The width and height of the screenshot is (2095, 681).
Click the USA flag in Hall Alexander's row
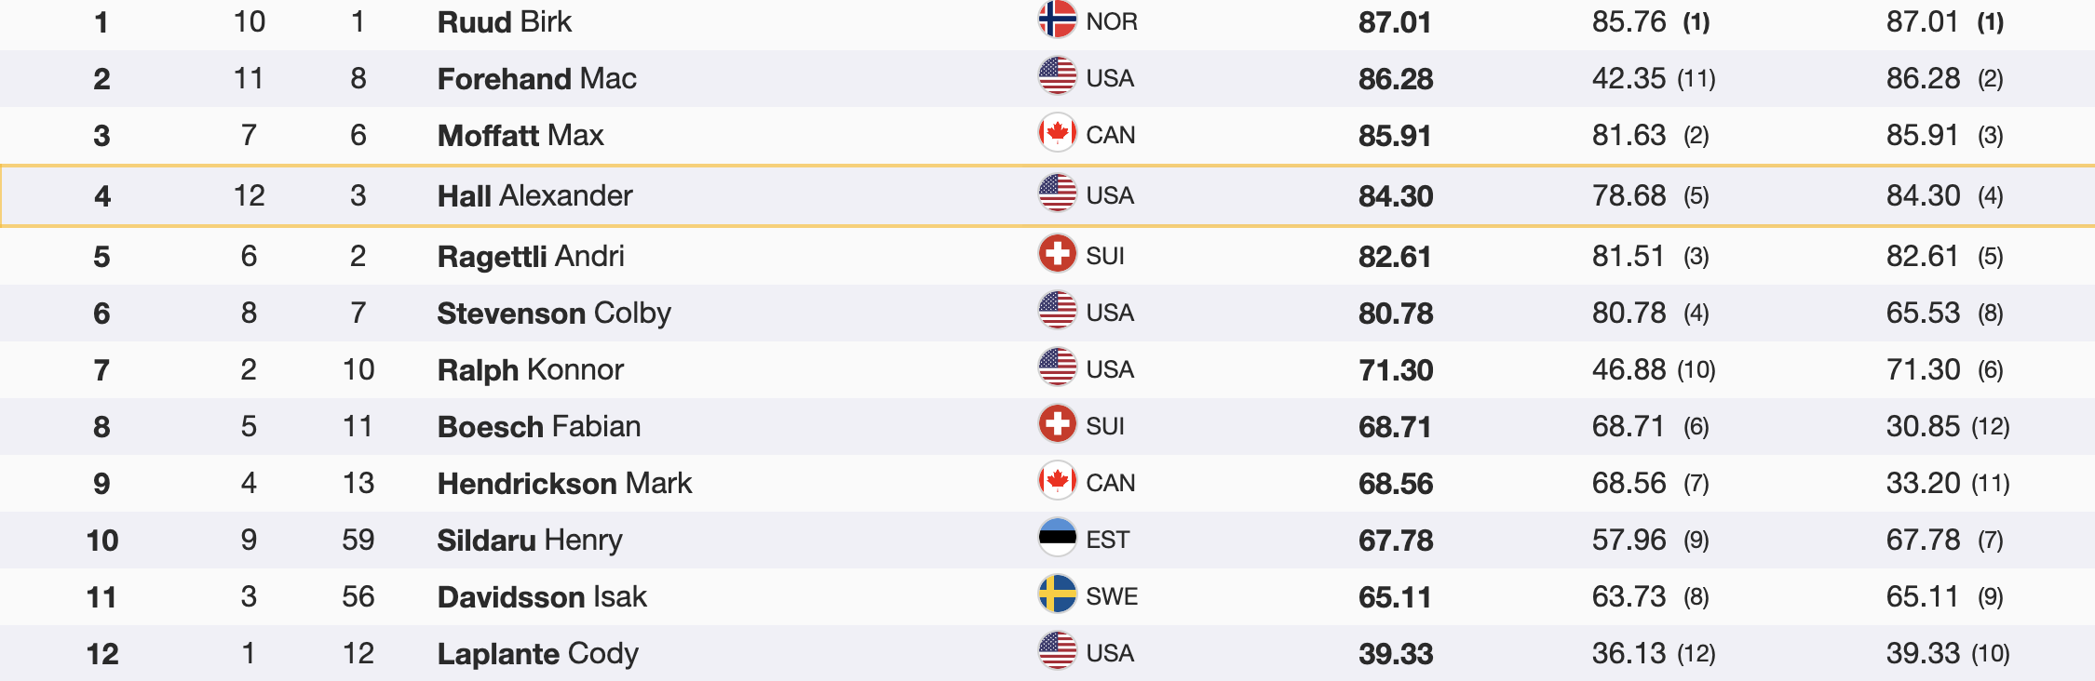[x=1057, y=194]
